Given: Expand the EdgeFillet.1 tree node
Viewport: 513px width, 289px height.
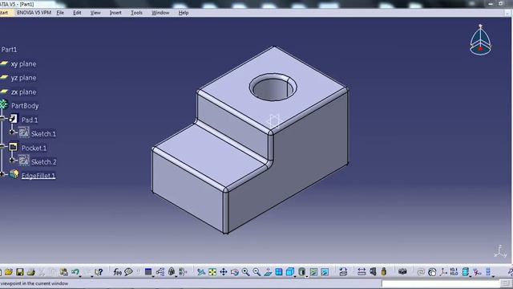Looking at the screenshot, I should point(2,174).
